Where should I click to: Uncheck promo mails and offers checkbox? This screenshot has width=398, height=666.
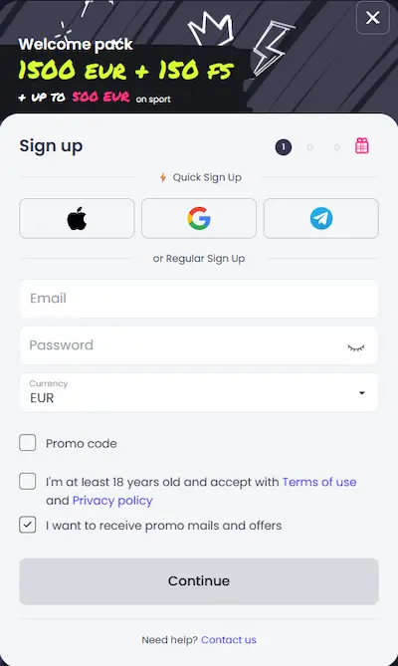(x=28, y=525)
